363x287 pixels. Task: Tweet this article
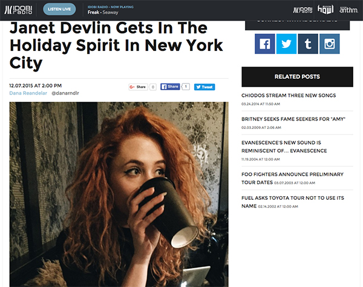204,87
